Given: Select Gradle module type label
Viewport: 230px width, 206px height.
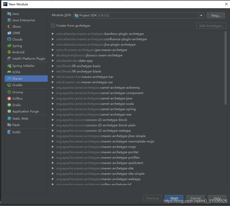Looking at the screenshot, I should [x=17, y=85].
